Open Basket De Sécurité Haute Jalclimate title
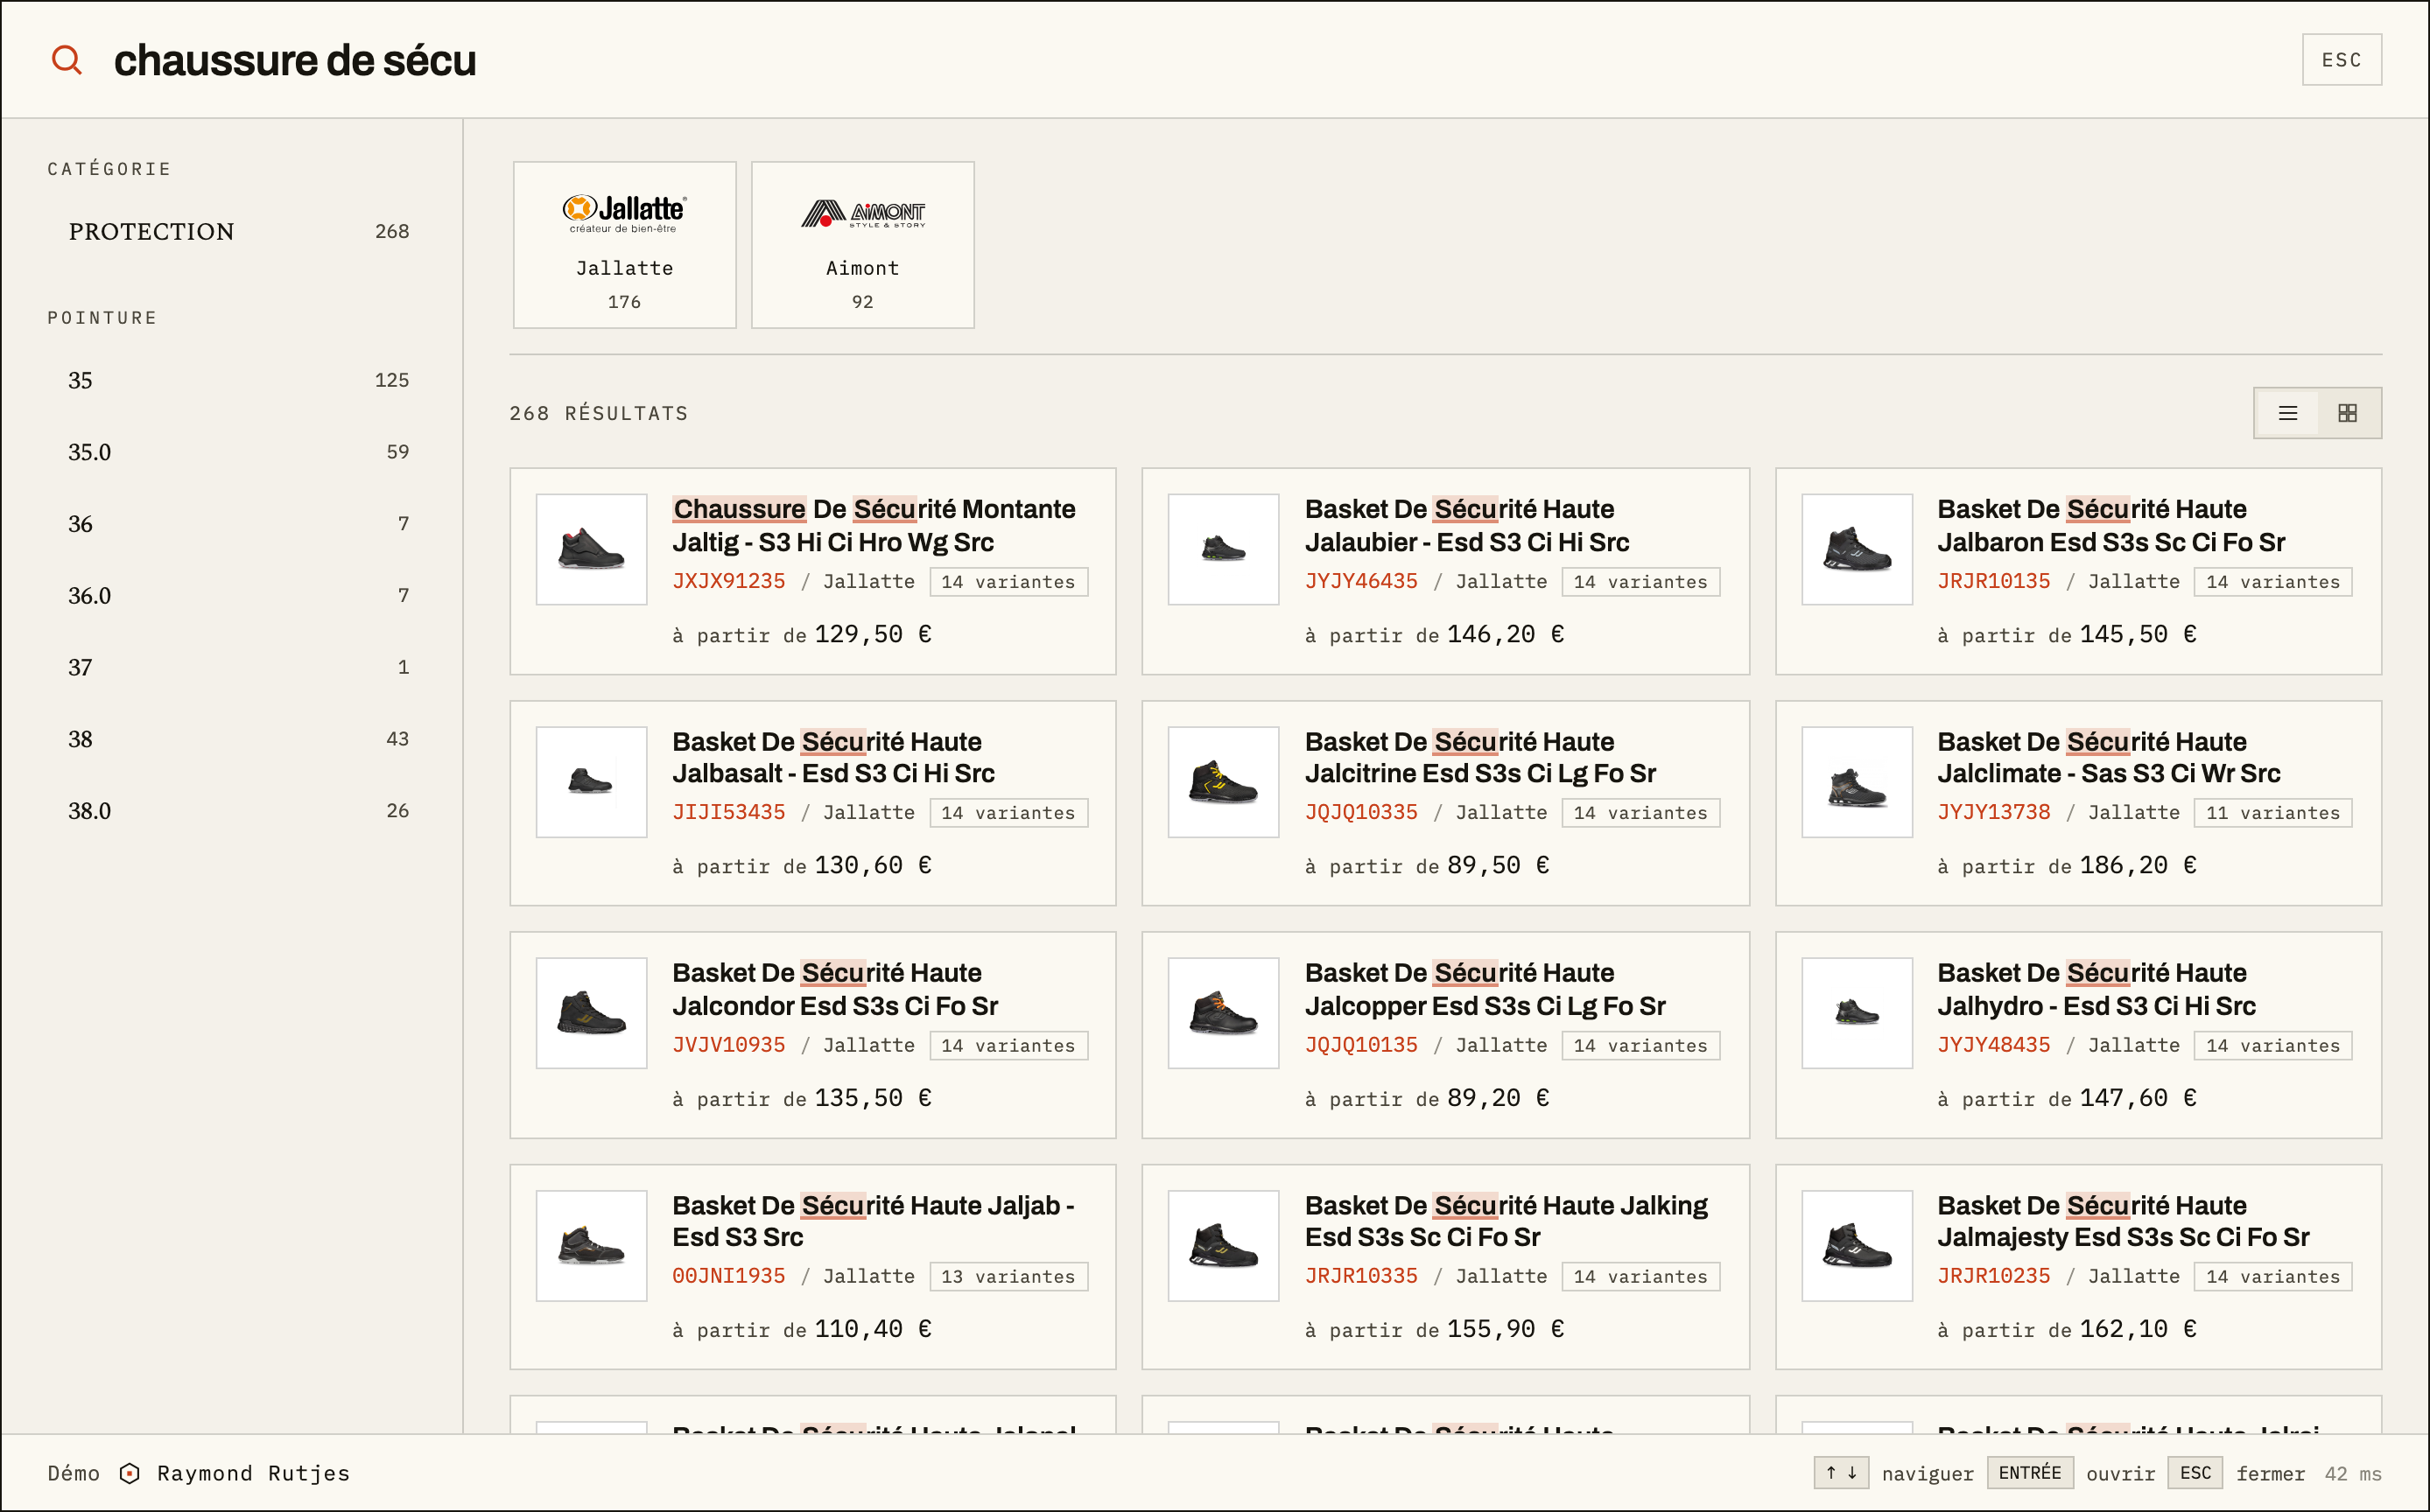 2109,757
